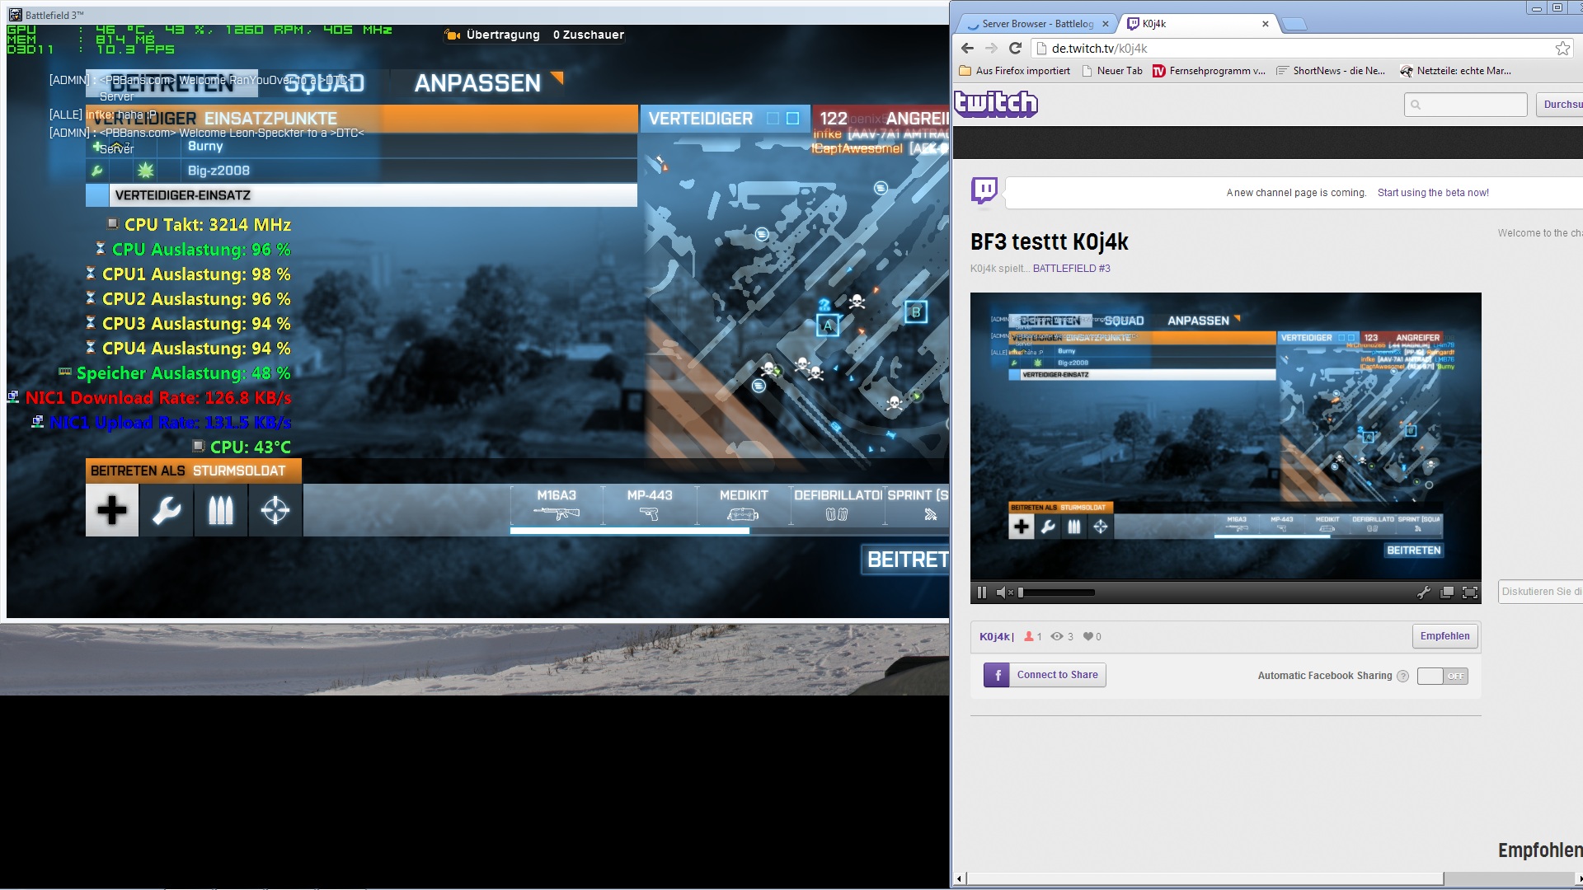The height and width of the screenshot is (890, 1583).
Task: Click the Facebook Sharing help question mark
Action: 1402,676
